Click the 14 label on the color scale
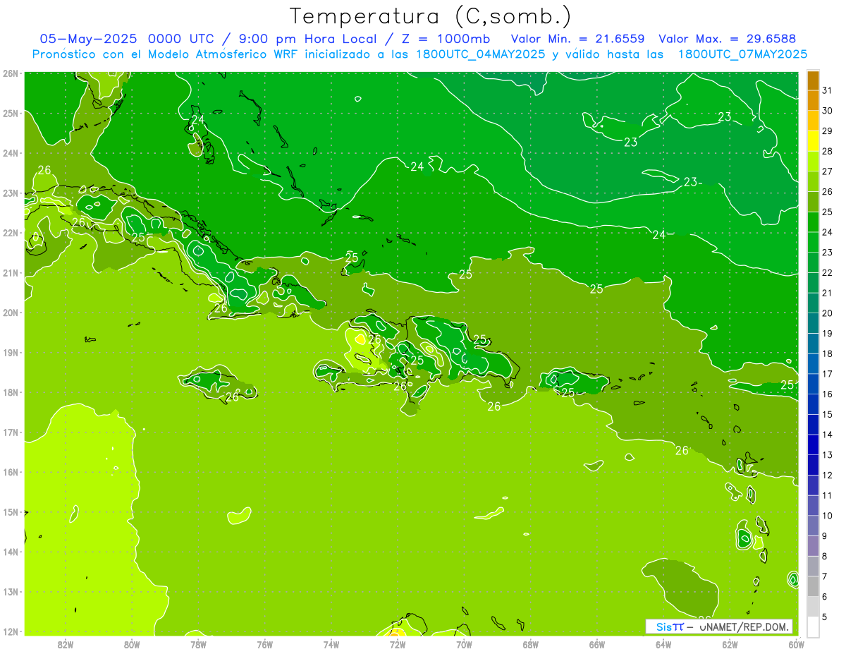Screen dimensions: 846x654 click(828, 435)
